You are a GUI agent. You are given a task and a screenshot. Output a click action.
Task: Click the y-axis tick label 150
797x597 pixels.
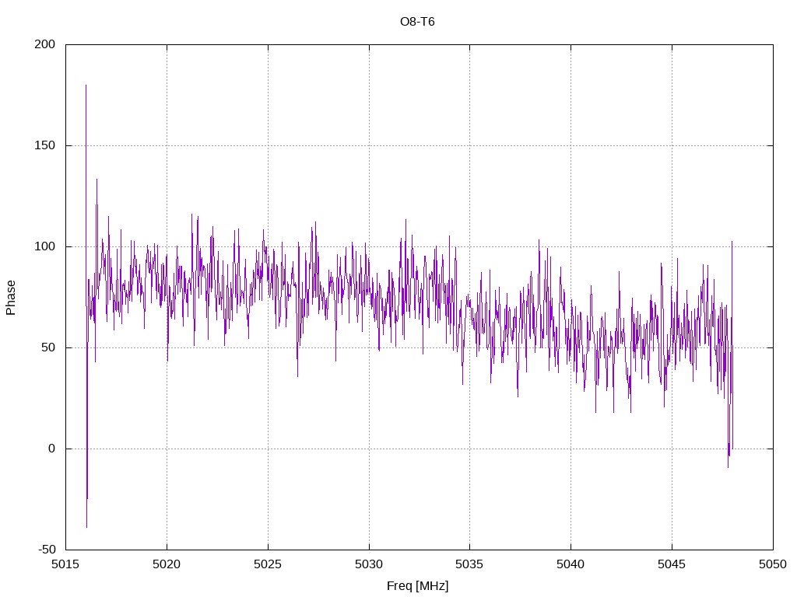click(44, 145)
